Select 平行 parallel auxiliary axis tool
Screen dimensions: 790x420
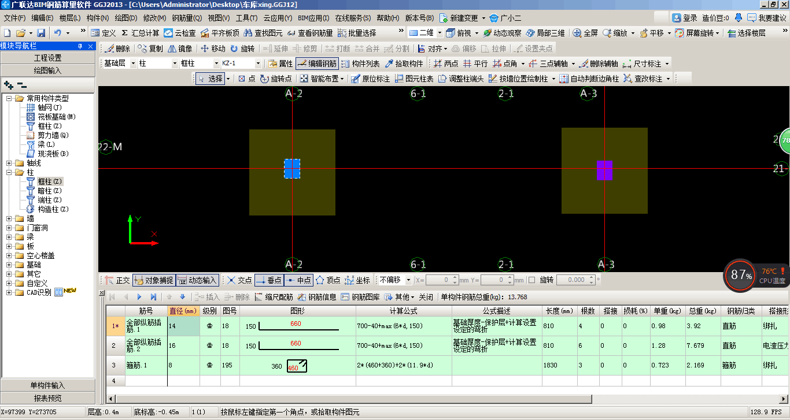pos(475,64)
